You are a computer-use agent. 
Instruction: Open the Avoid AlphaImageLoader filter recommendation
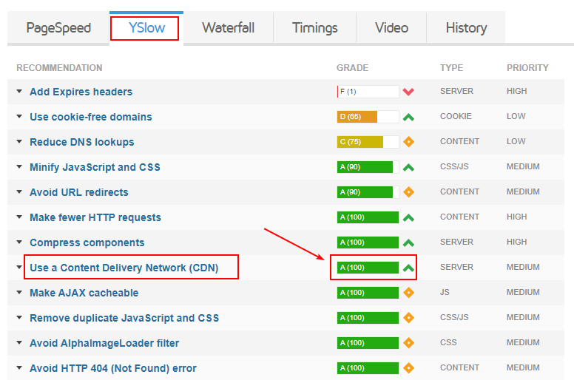tap(104, 343)
